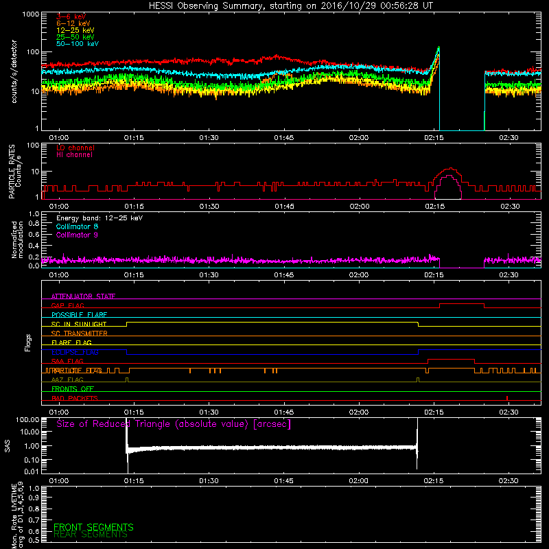Select the 'Collimator 9' legend label
Image resolution: width=549 pixels, height=549 pixels.
tap(77, 235)
